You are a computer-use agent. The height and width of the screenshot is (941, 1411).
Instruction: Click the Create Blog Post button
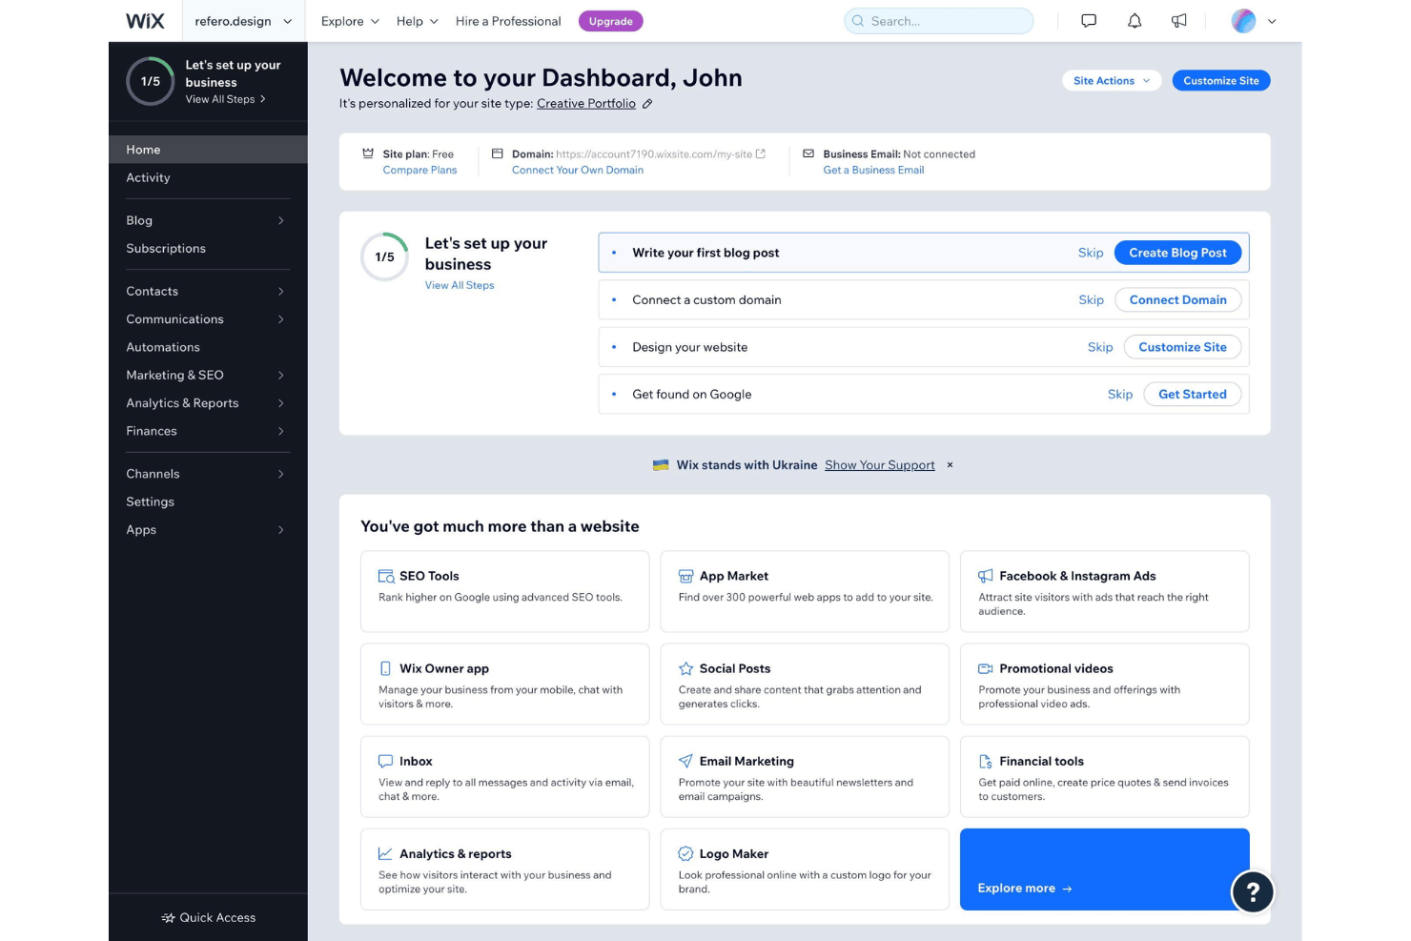pos(1177,253)
